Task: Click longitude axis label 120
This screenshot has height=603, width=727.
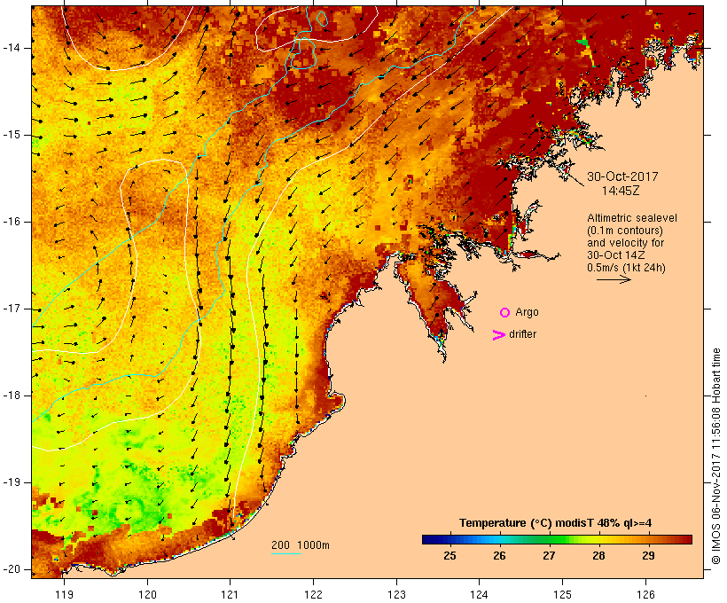Action: pos(147,594)
